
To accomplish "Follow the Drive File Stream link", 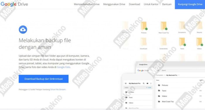I will tap(58, 89).
